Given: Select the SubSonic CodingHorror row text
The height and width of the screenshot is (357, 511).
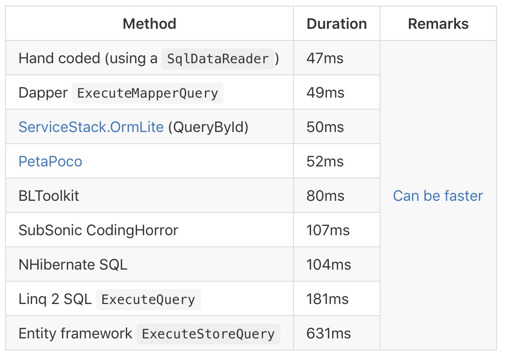Looking at the screenshot, I should coord(98,230).
